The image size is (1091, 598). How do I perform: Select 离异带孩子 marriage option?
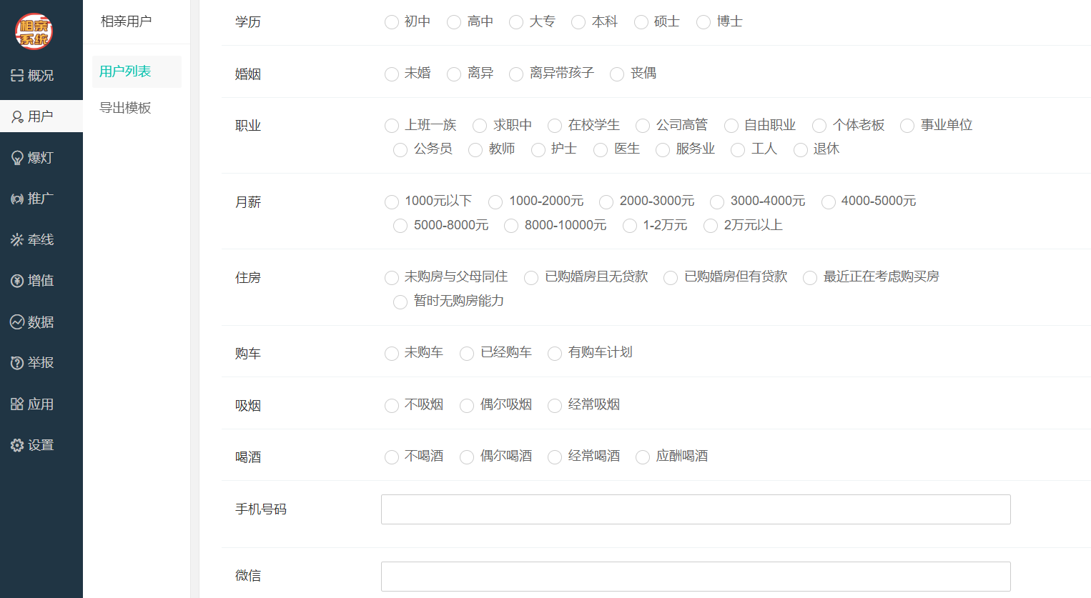pyautogui.click(x=516, y=74)
